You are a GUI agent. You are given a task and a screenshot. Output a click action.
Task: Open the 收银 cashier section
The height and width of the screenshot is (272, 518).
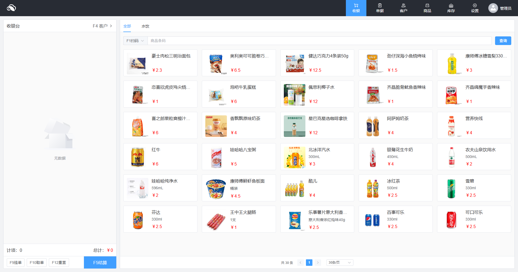click(x=356, y=8)
